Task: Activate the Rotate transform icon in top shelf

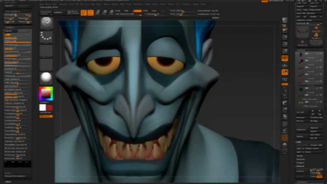Action: (111, 13)
